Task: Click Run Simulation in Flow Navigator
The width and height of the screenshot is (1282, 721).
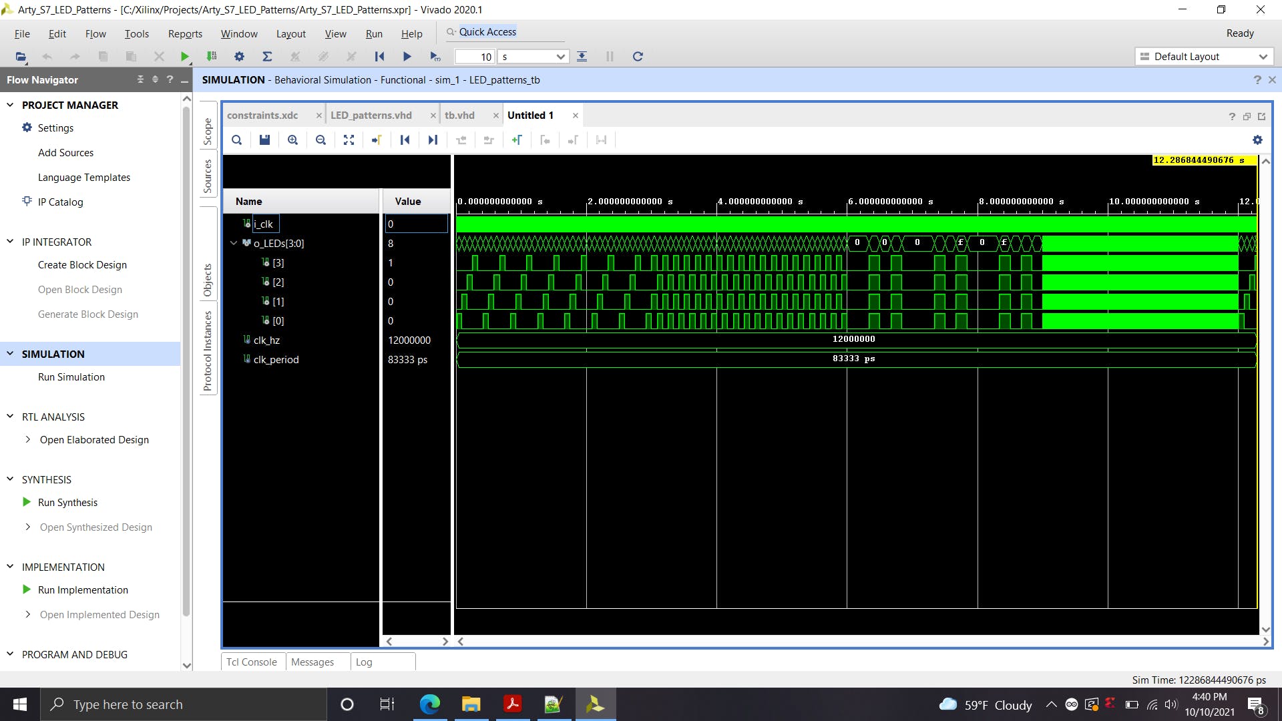Action: 71,377
